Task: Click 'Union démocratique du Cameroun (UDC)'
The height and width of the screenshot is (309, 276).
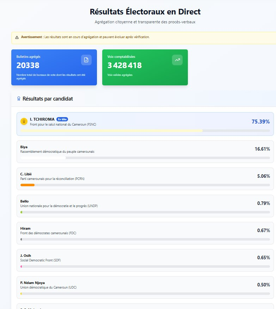Action: (48, 287)
